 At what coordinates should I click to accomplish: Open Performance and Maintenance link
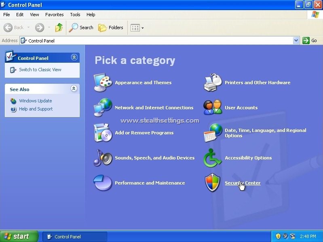pos(150,183)
